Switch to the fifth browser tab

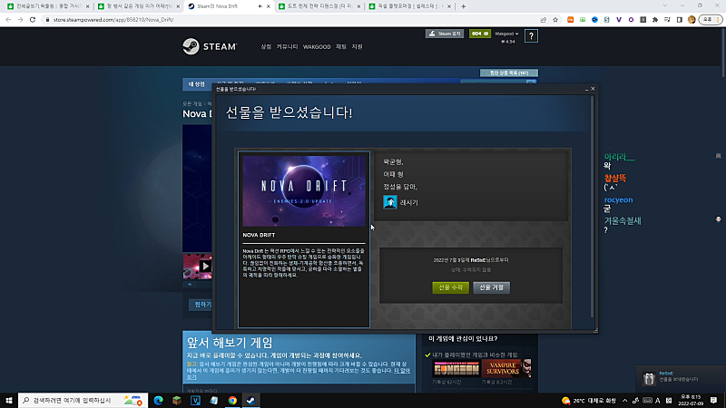pyautogui.click(x=410, y=6)
